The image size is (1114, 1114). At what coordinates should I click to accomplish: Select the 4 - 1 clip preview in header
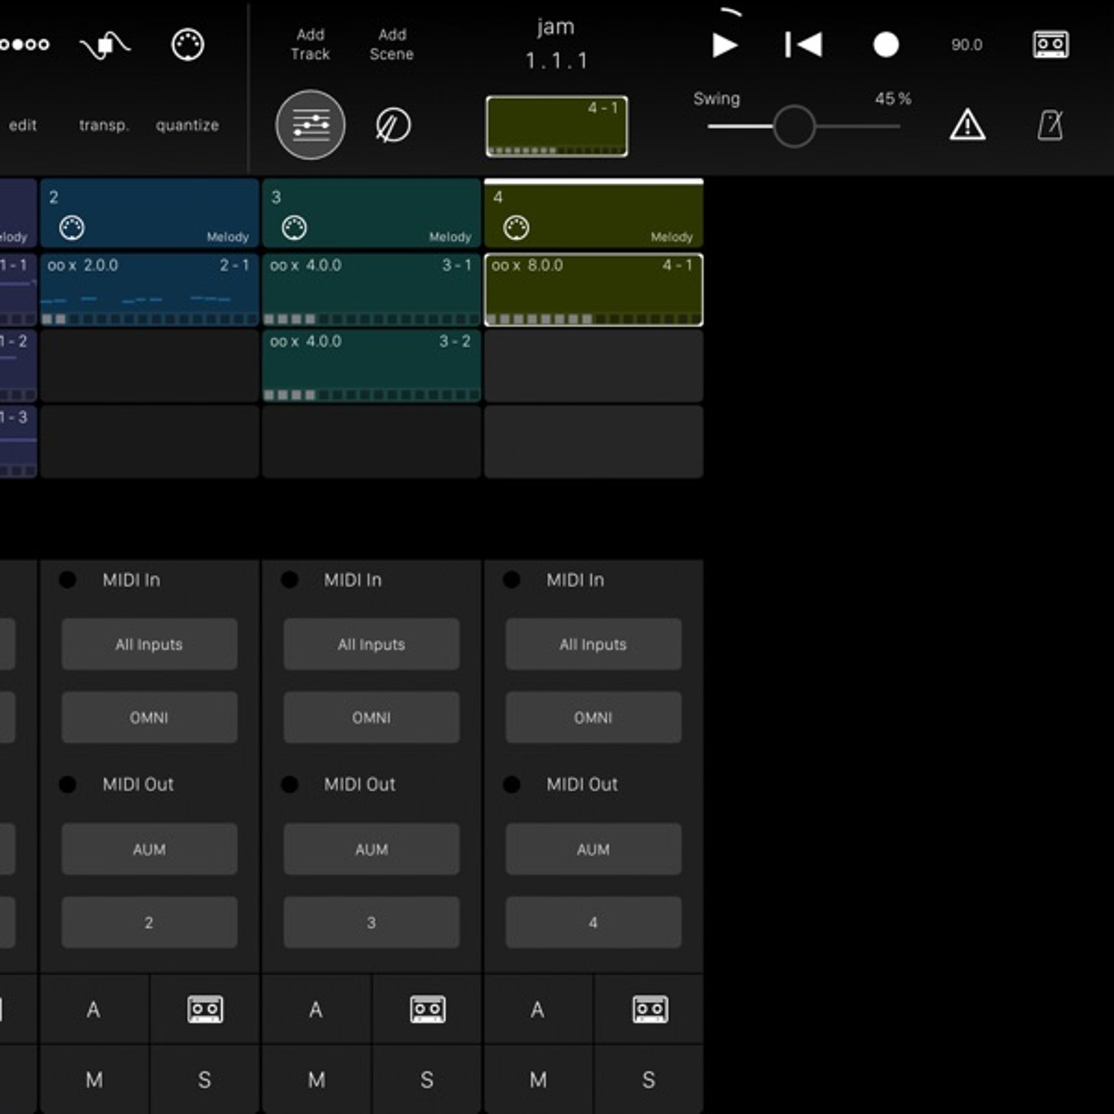point(557,126)
